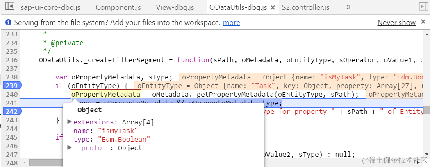430x167 pixels.
Task: Click the horizontal scrollbar thumb
Action: pos(46,162)
